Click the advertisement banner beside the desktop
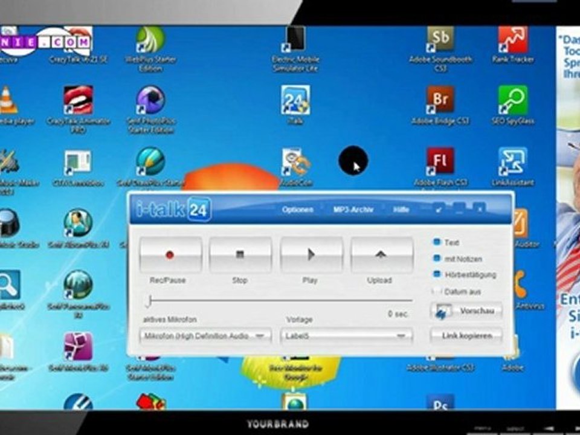 (568, 217)
